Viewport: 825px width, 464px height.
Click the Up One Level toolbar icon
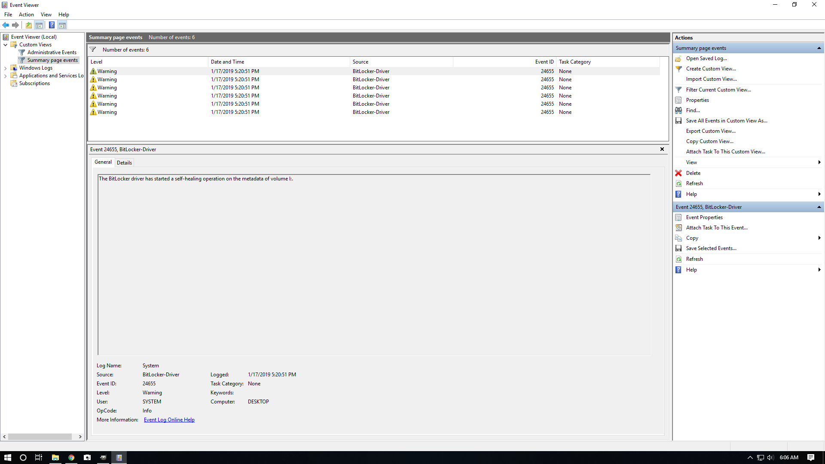click(29, 25)
